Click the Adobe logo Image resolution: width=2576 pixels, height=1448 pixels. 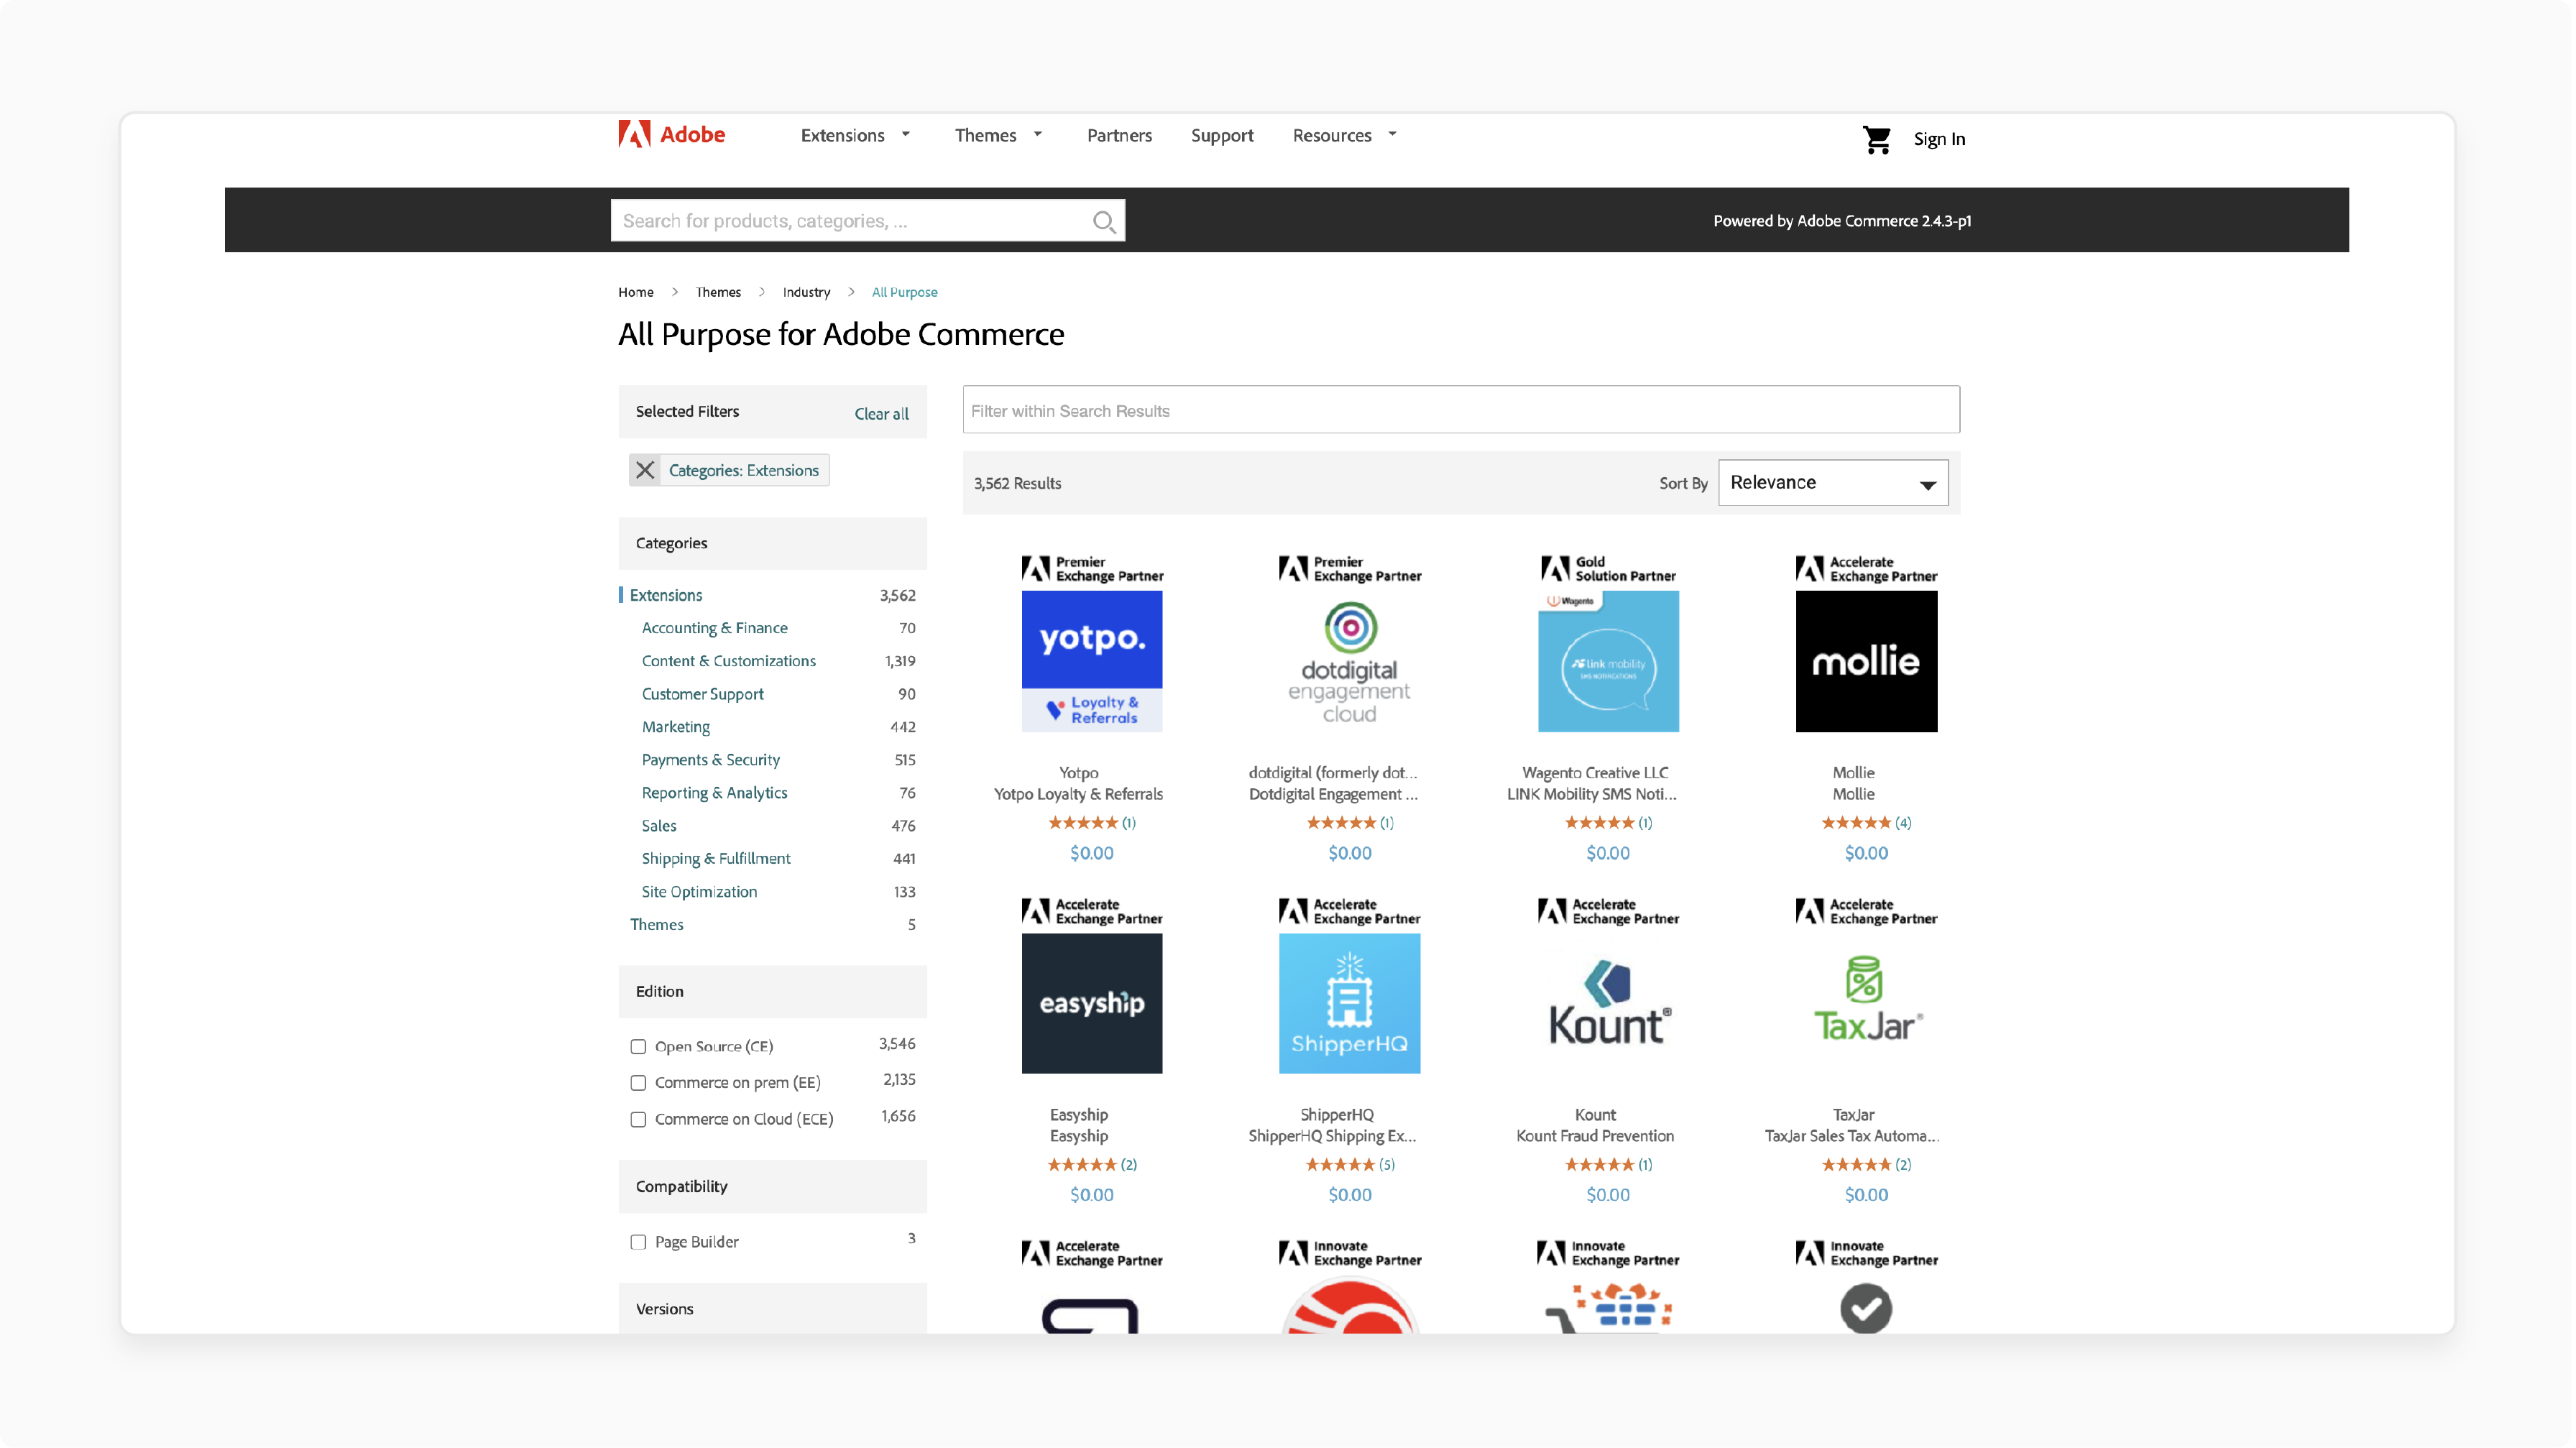pyautogui.click(x=671, y=134)
